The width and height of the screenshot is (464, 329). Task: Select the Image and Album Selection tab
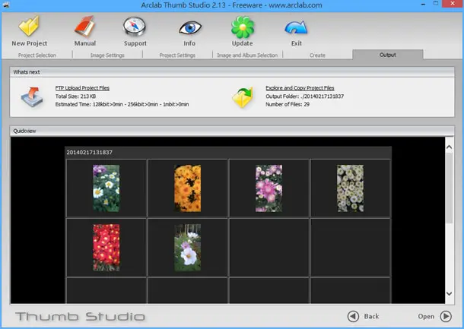(247, 55)
